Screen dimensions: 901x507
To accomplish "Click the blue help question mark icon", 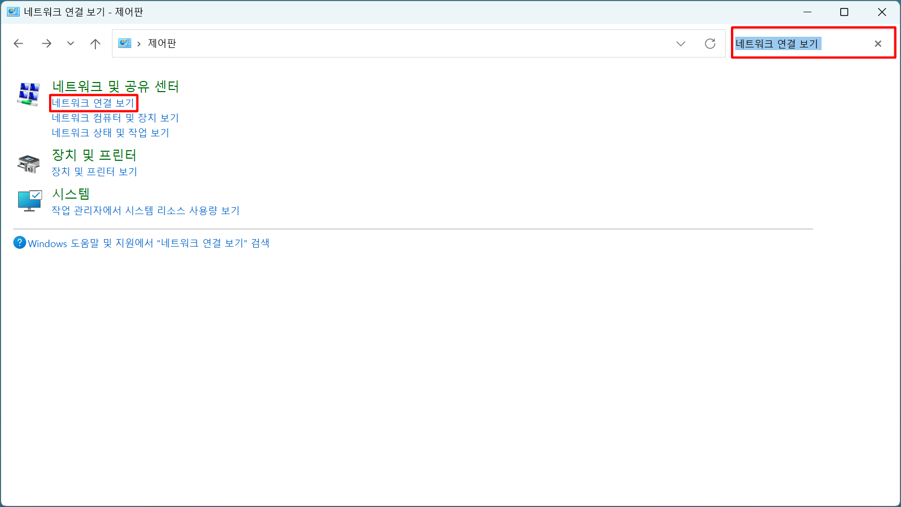I will coord(20,243).
